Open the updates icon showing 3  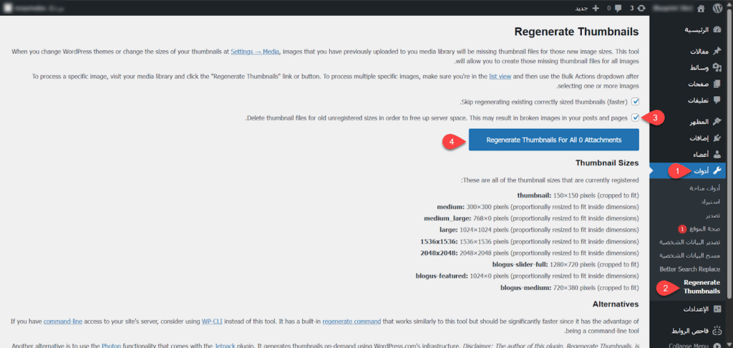[641, 8]
